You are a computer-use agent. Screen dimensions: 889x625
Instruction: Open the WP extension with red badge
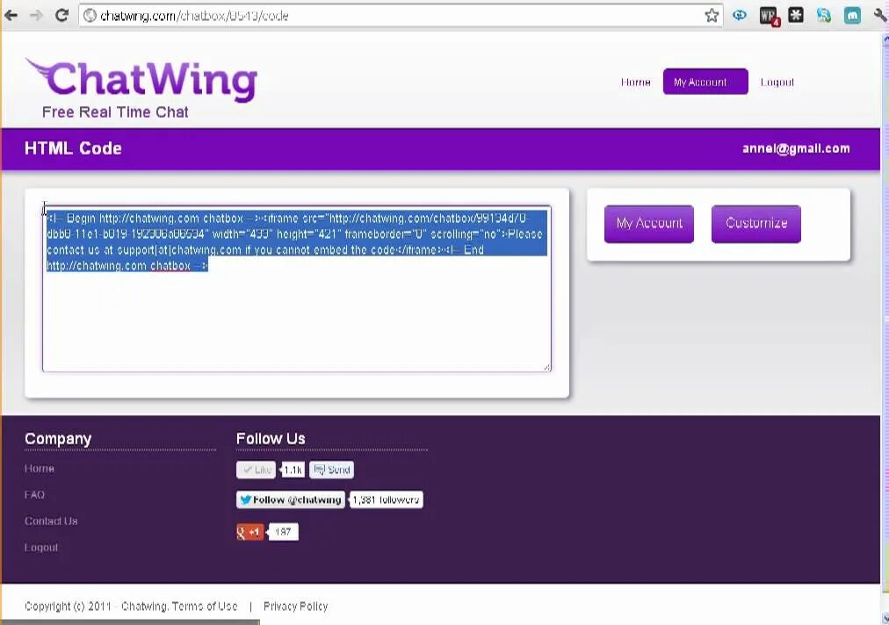pyautogui.click(x=770, y=16)
